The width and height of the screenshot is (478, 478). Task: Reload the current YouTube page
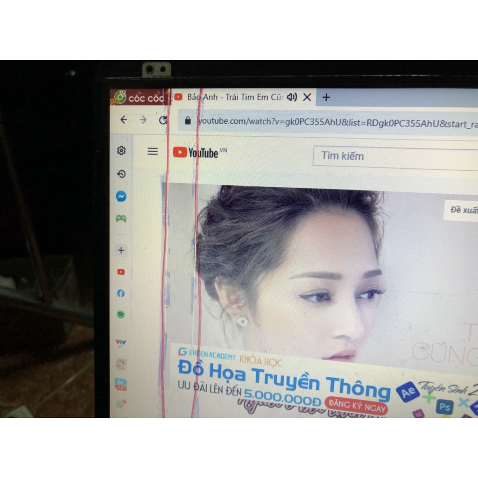point(162,120)
